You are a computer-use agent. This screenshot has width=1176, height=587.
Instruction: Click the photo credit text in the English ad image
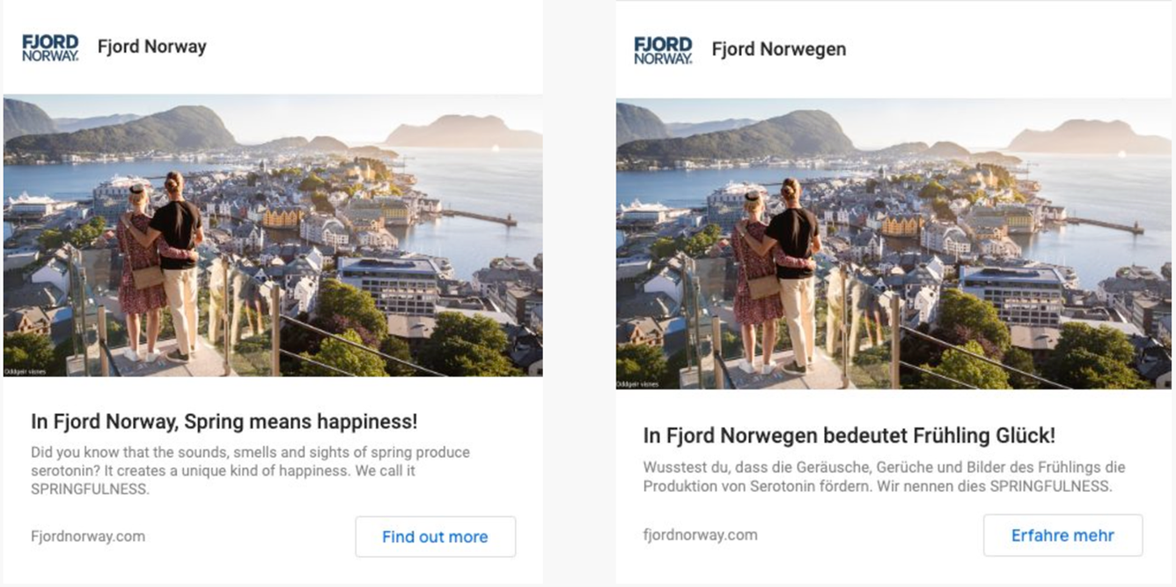tap(24, 371)
